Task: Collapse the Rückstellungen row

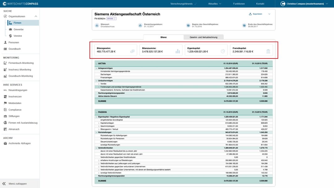Action: (96, 132)
